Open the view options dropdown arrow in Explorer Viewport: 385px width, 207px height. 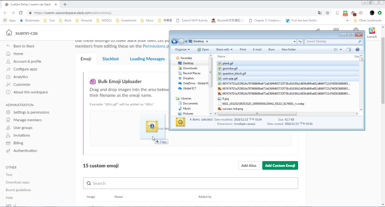(341, 49)
